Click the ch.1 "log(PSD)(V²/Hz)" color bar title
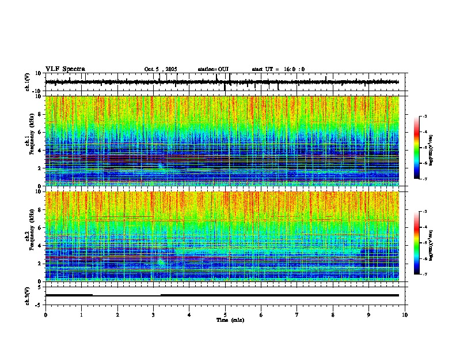 pos(431,150)
